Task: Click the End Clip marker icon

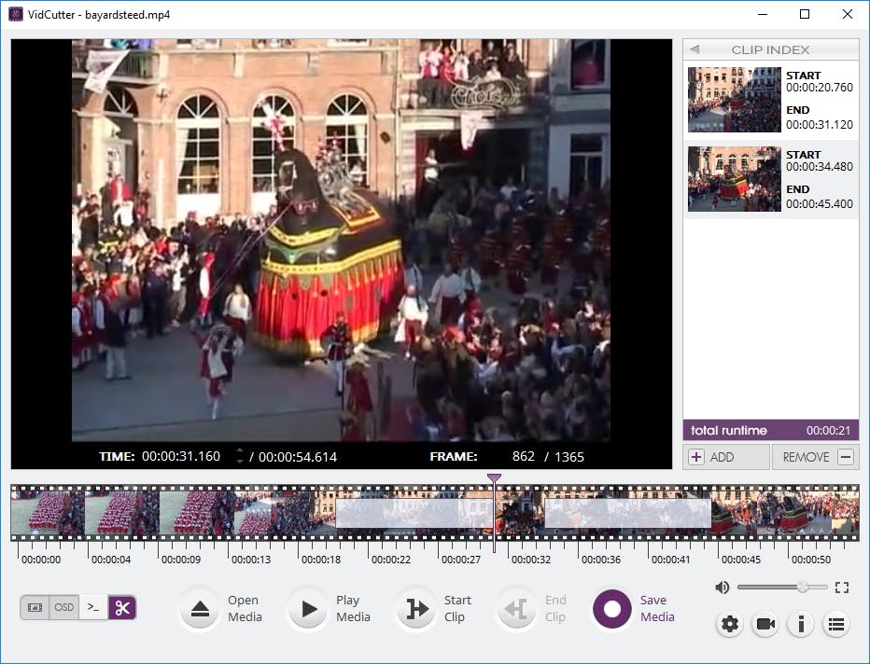Action: point(516,609)
